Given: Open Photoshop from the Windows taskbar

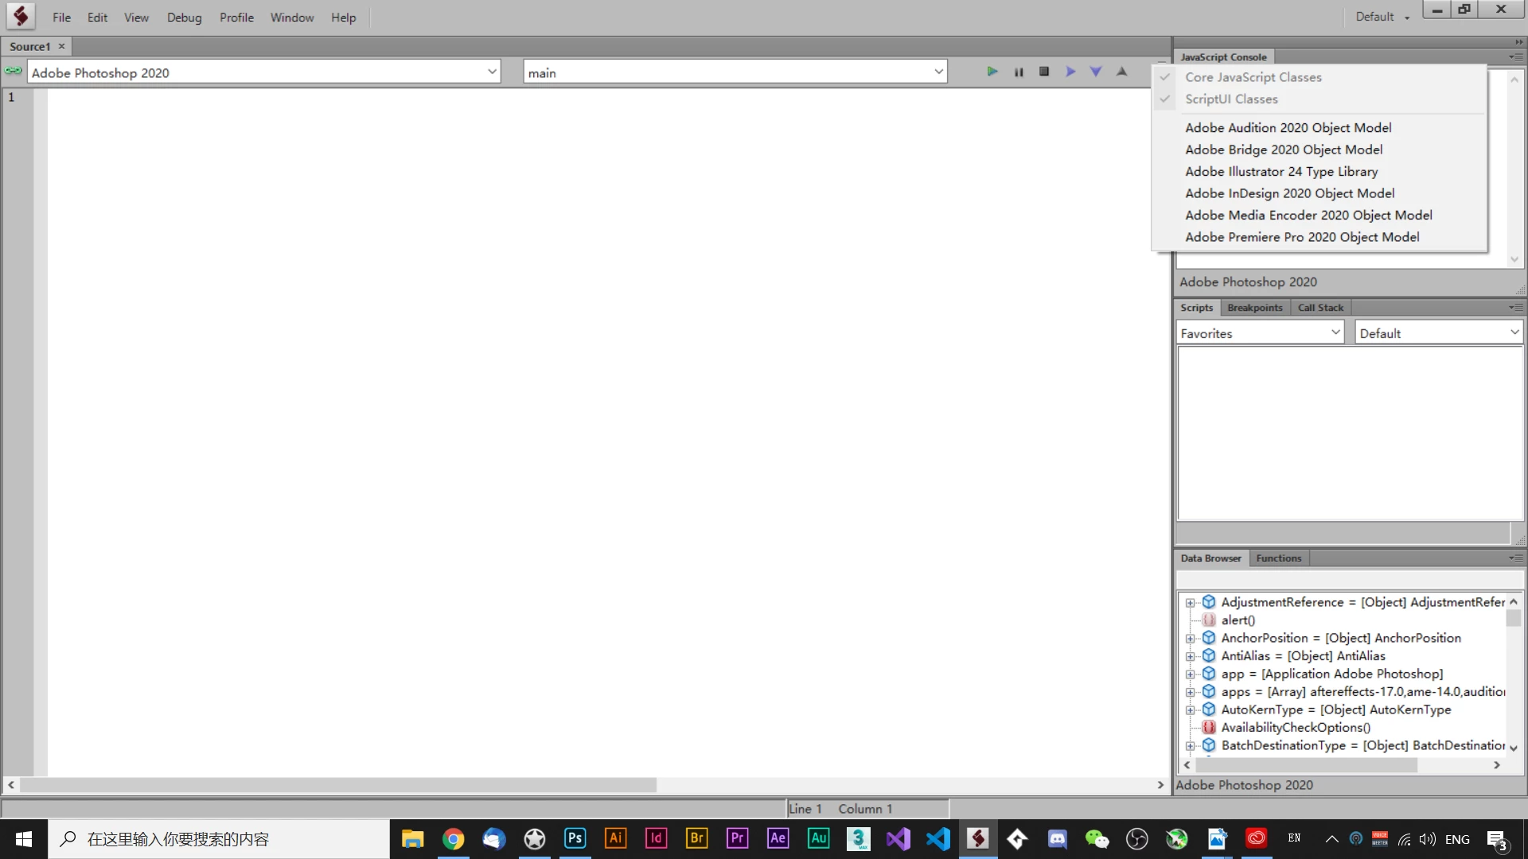Looking at the screenshot, I should (575, 838).
